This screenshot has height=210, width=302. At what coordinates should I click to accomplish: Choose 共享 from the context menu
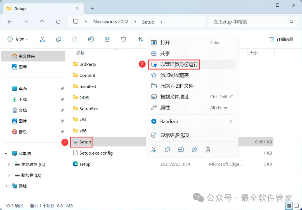[x=192, y=53]
